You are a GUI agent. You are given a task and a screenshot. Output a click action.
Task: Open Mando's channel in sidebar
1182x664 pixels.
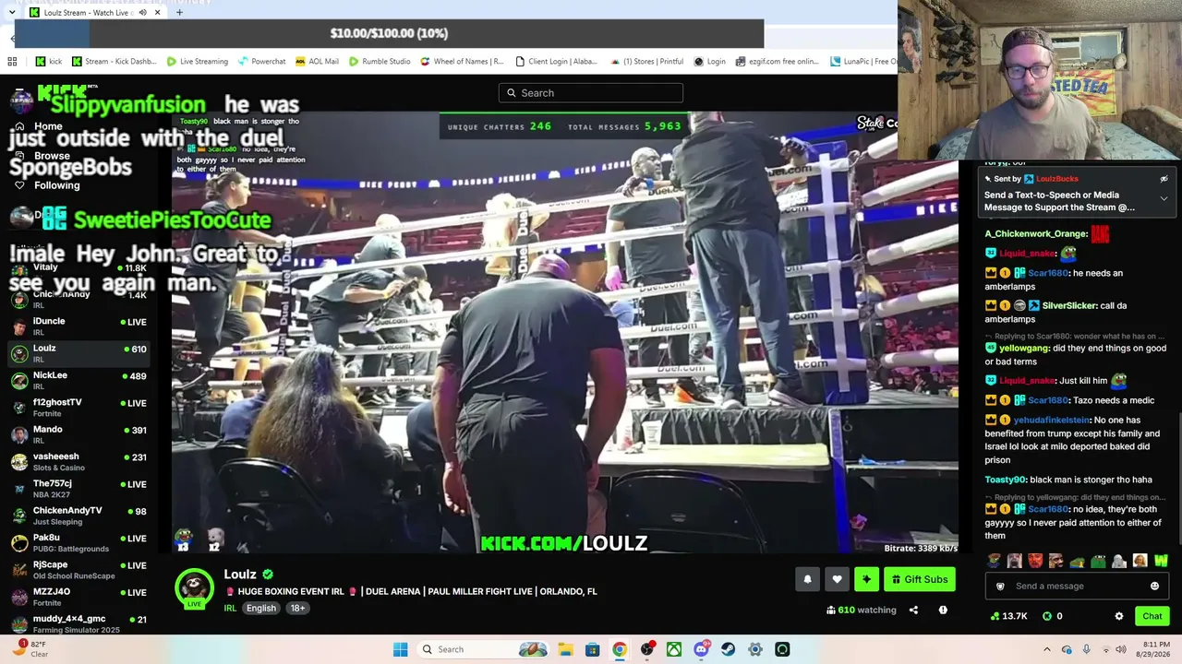(78, 434)
